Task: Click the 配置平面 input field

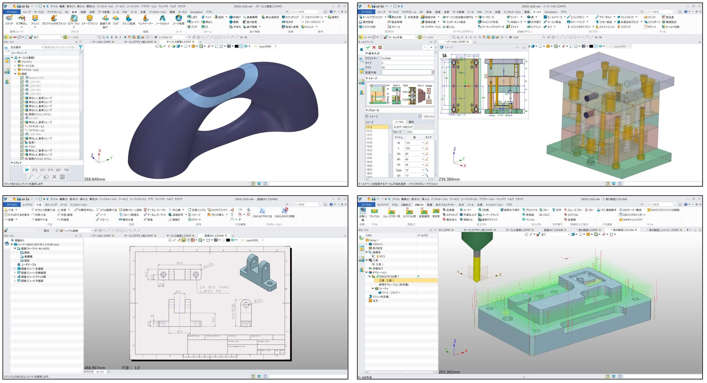Action: click(x=407, y=72)
